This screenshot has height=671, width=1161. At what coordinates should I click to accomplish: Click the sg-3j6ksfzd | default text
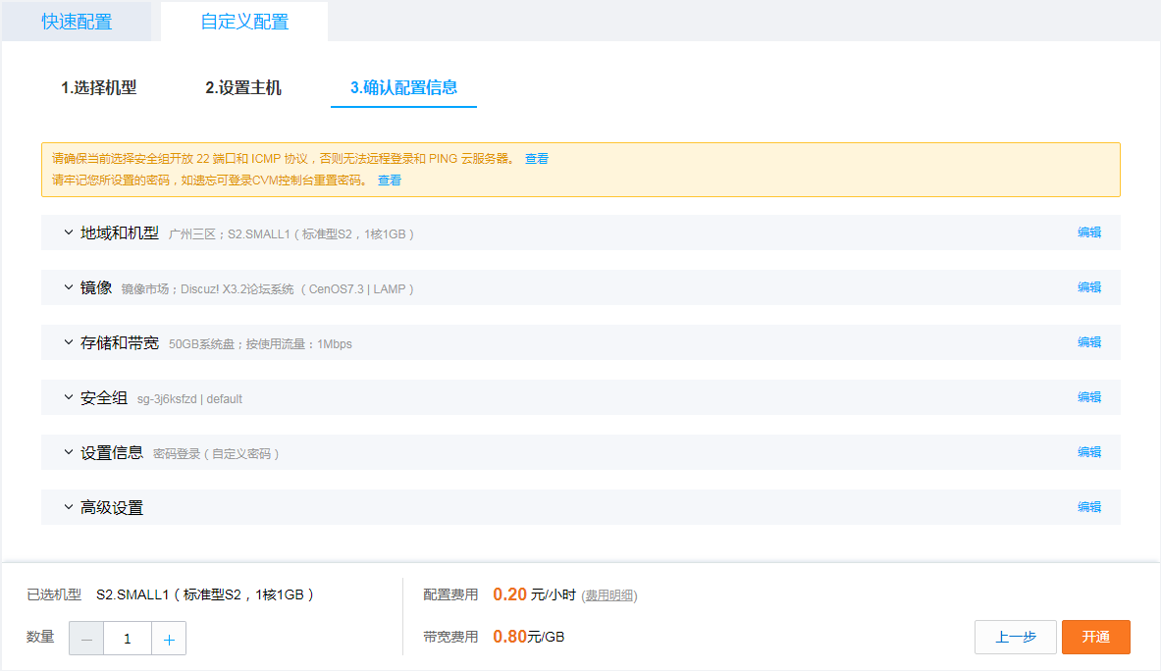pyautogui.click(x=189, y=398)
